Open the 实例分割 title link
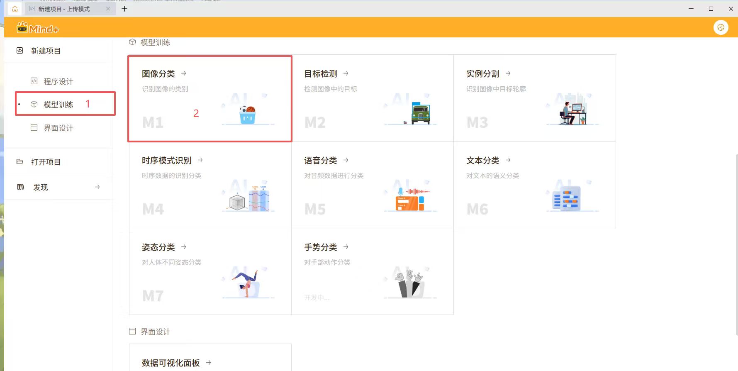This screenshot has height=371, width=738. (482, 74)
